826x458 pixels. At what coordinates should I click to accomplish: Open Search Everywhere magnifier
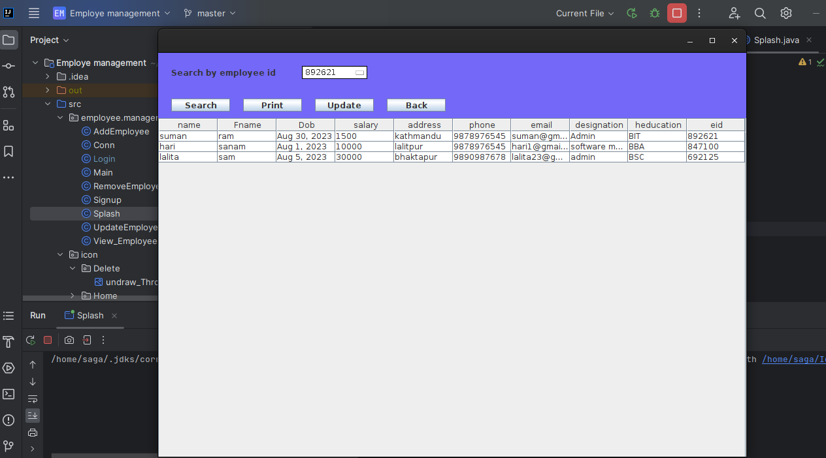tap(760, 13)
